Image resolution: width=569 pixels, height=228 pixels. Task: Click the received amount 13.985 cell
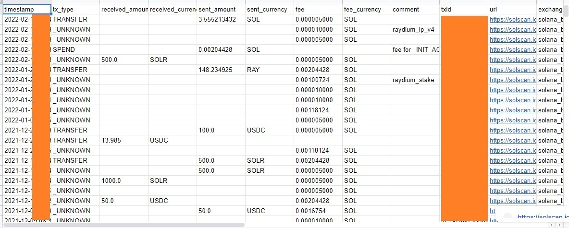124,140
